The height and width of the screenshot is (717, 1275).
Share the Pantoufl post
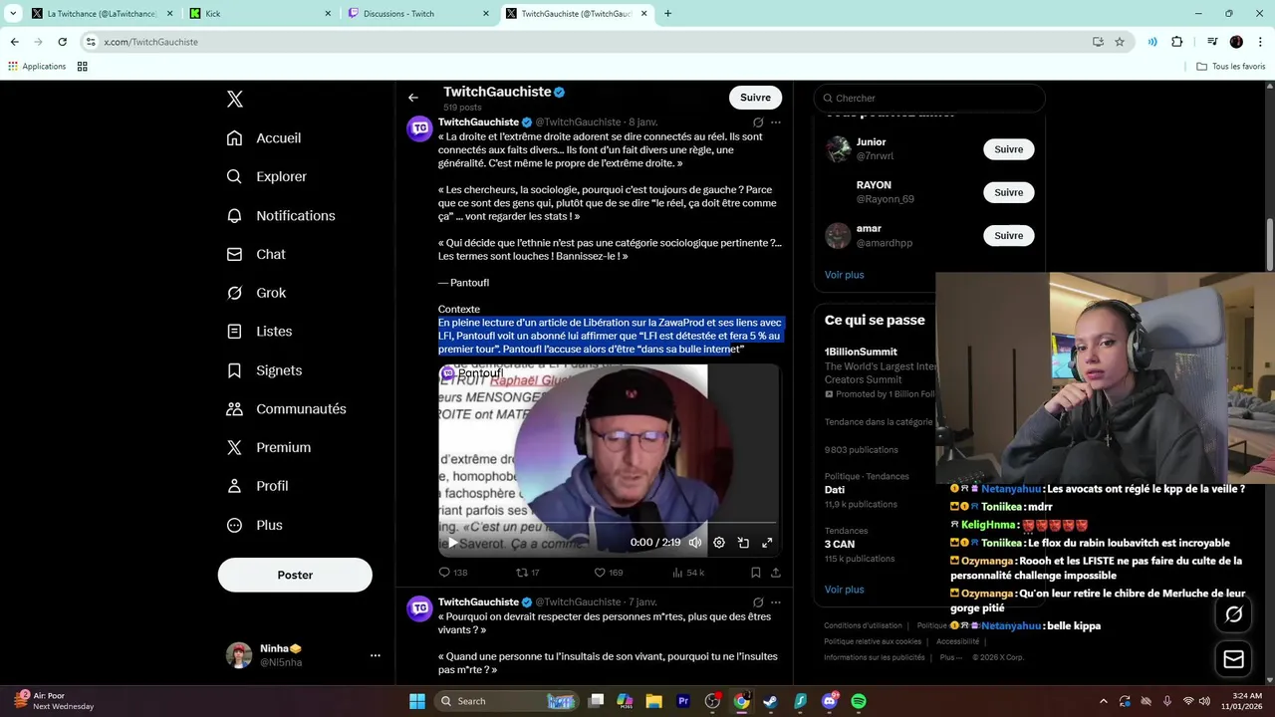click(x=776, y=573)
